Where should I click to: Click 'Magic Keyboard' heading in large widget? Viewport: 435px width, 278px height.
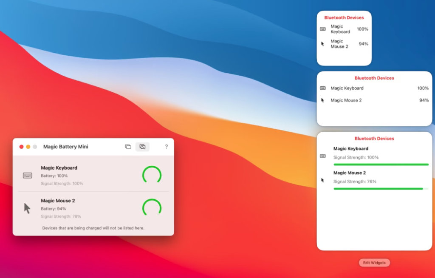[350, 149]
